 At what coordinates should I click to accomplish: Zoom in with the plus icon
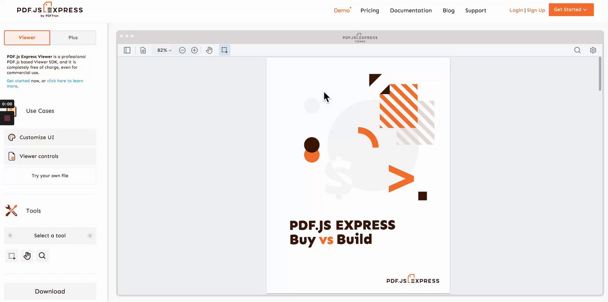194,50
